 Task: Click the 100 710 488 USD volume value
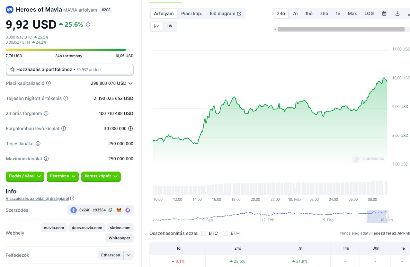pos(116,113)
